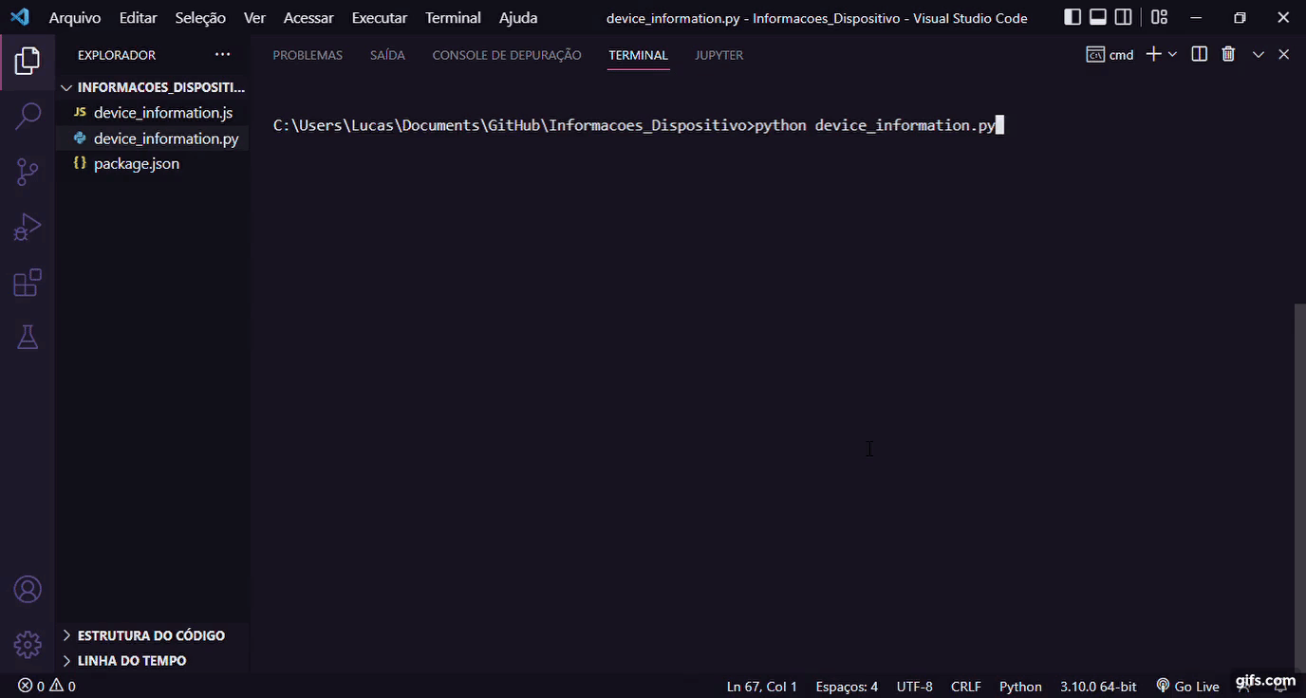This screenshot has height=698, width=1306.
Task: Kill the terminal with the trash icon
Action: tap(1228, 54)
